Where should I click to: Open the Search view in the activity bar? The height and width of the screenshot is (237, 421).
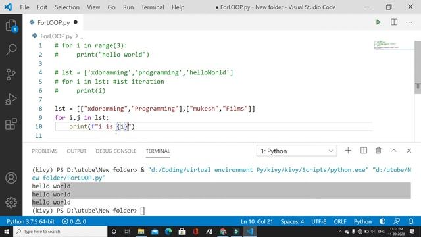(11, 50)
